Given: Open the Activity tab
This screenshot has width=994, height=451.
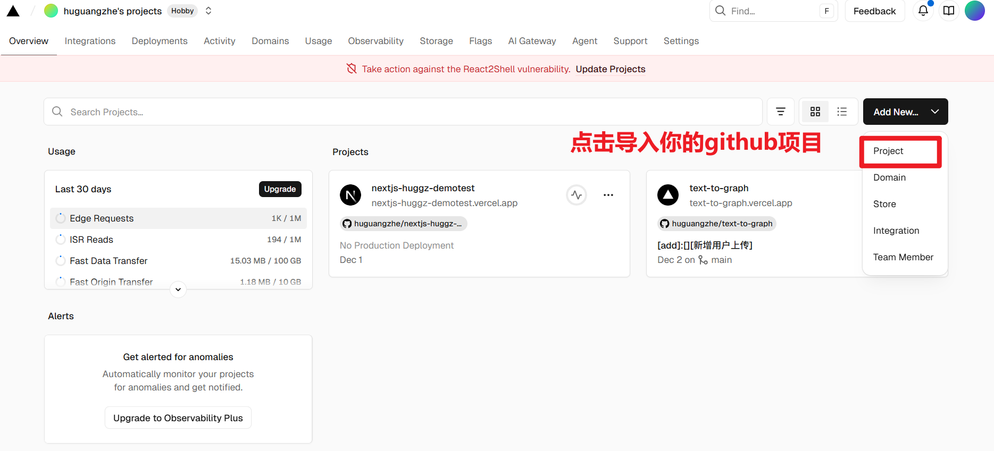Looking at the screenshot, I should 220,41.
